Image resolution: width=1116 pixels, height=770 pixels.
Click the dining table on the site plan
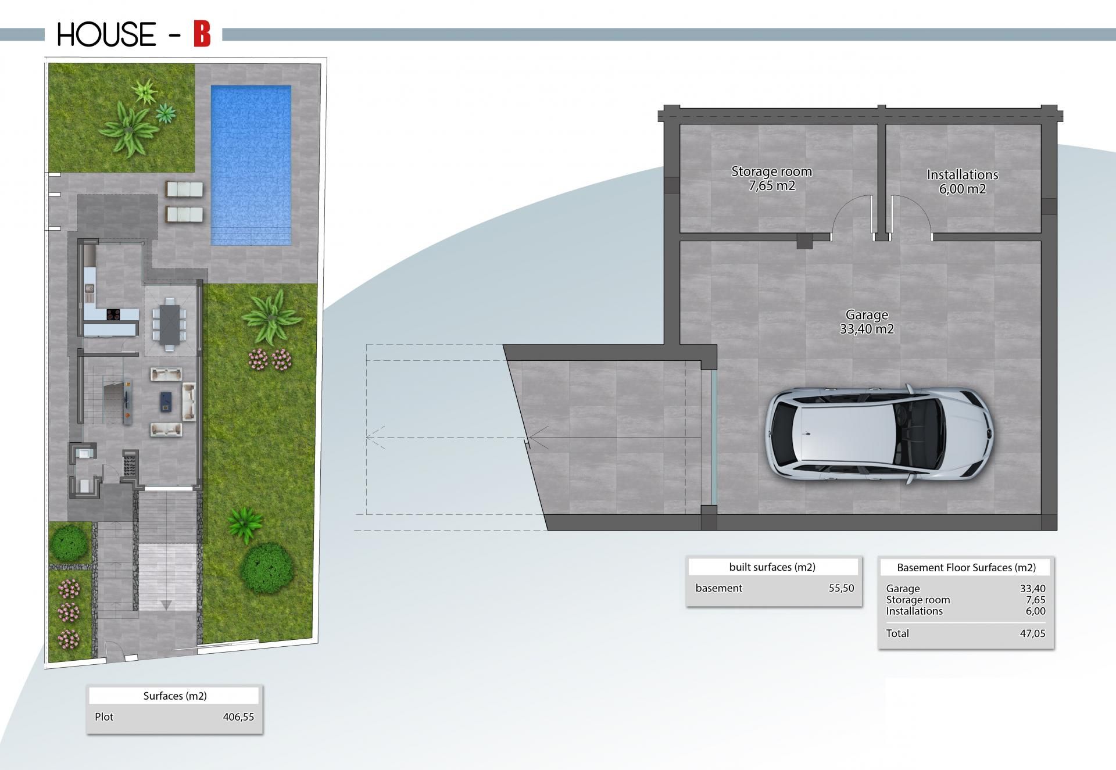pyautogui.click(x=170, y=324)
